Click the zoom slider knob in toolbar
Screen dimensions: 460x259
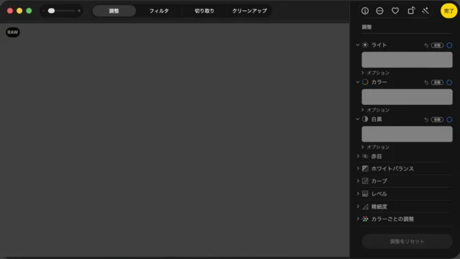[51, 11]
